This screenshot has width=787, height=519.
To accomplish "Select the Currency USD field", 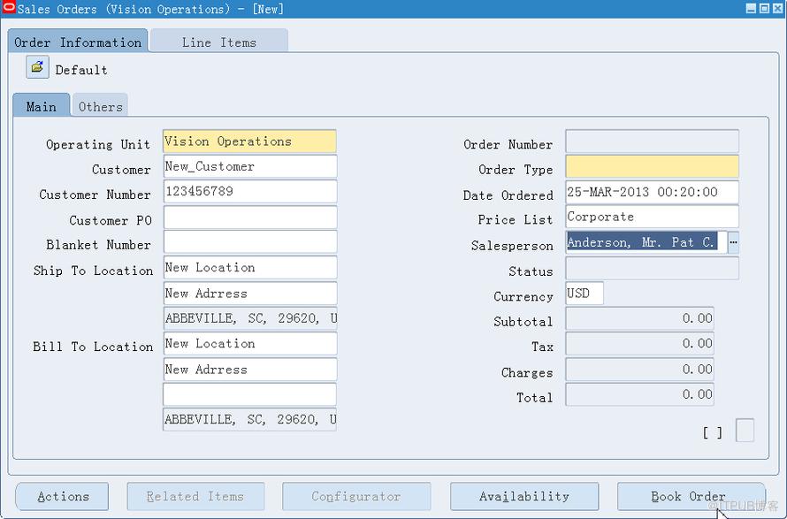I will coord(585,294).
